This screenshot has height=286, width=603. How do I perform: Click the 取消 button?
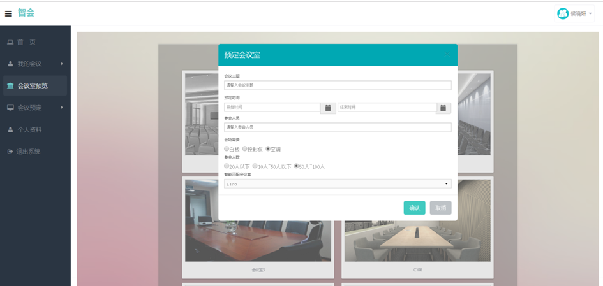[x=440, y=208]
